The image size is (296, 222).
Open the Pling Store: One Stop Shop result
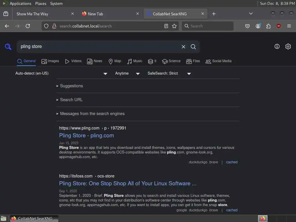[128, 184]
